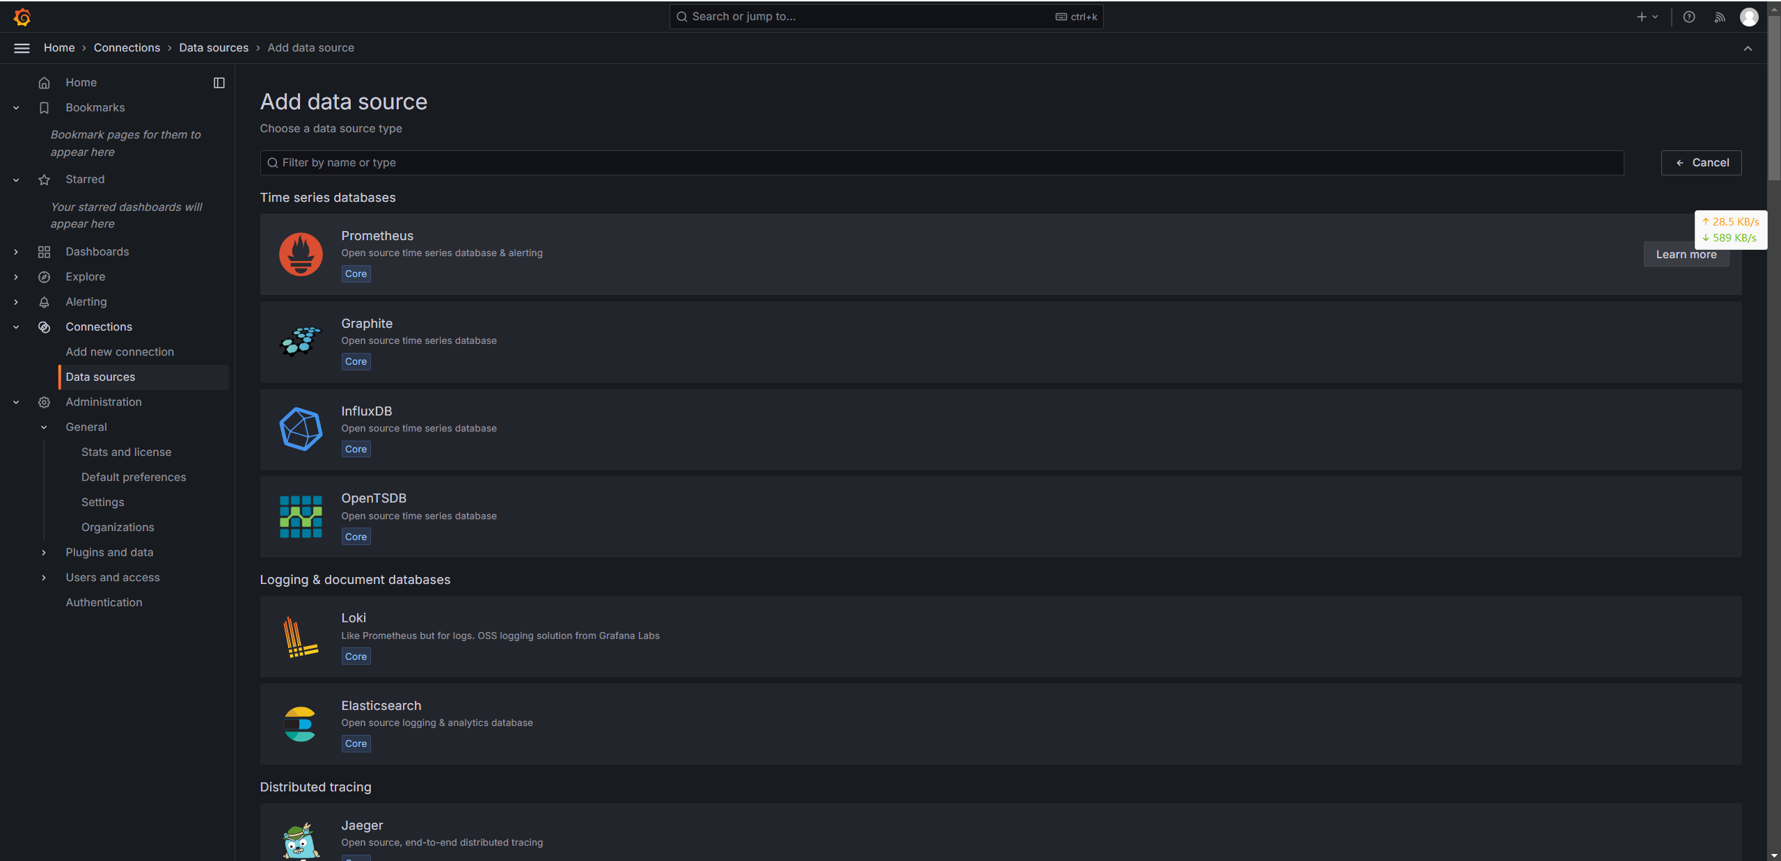Open the user profile avatar
1781x861 pixels.
[1749, 17]
